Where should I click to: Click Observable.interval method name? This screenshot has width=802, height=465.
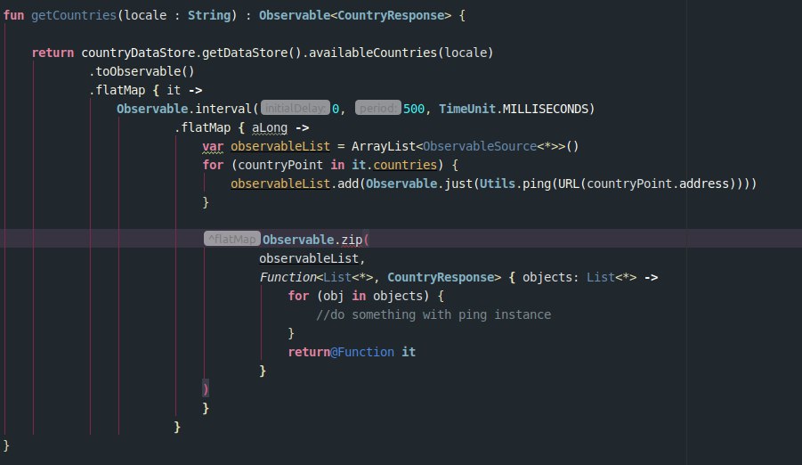[x=223, y=109]
